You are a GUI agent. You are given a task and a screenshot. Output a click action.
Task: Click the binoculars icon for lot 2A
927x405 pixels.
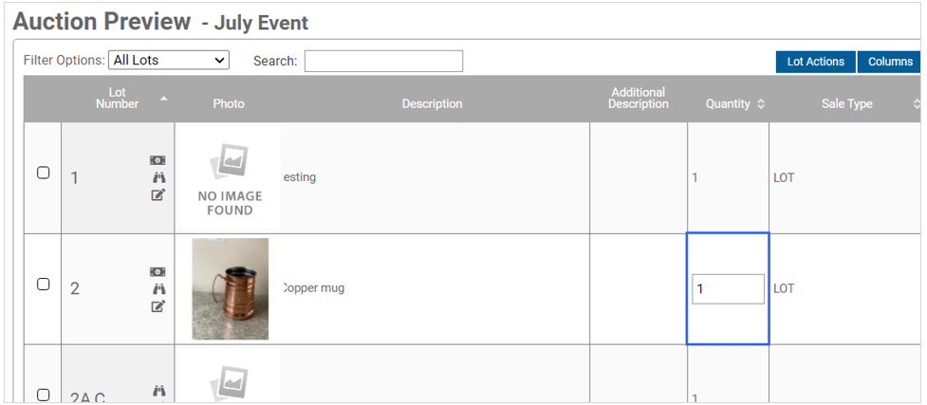pyautogui.click(x=158, y=390)
